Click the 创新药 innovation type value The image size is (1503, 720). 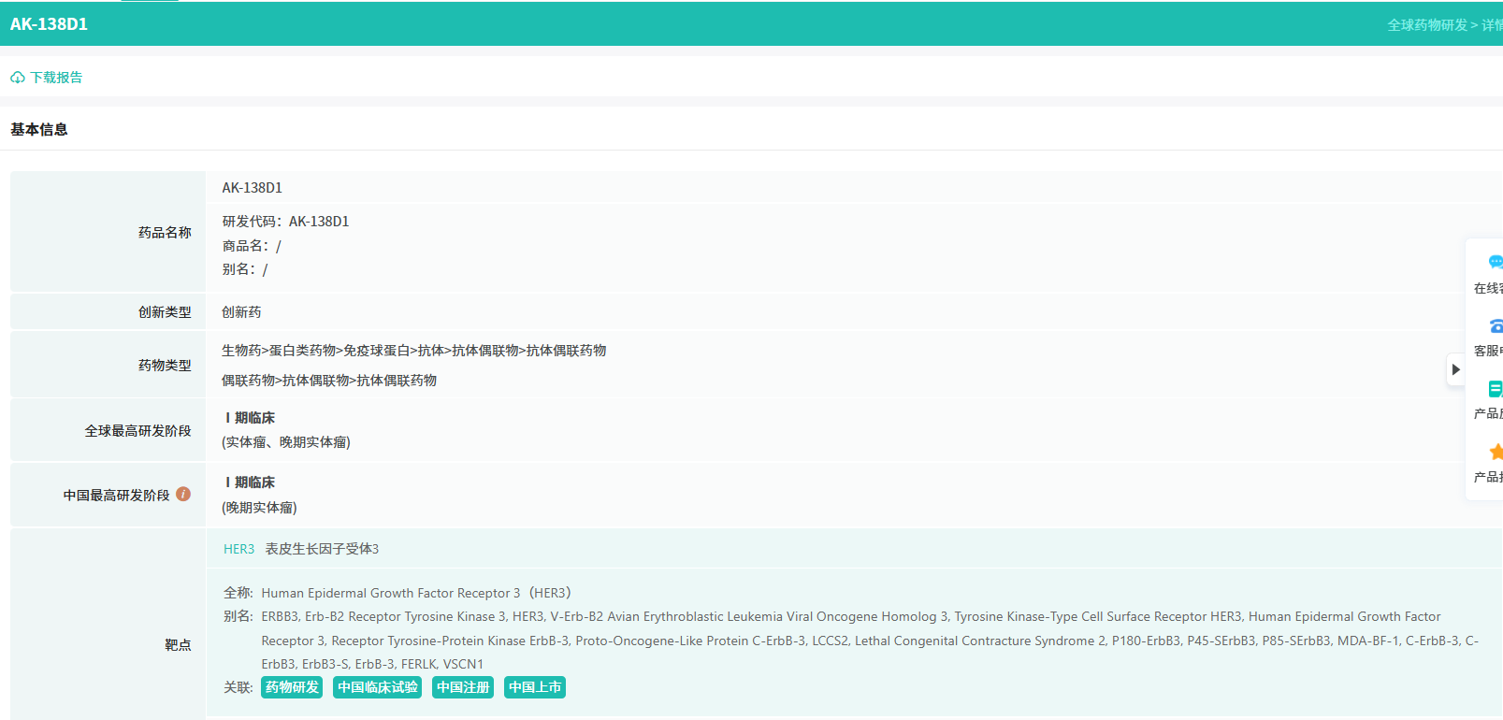tap(241, 312)
